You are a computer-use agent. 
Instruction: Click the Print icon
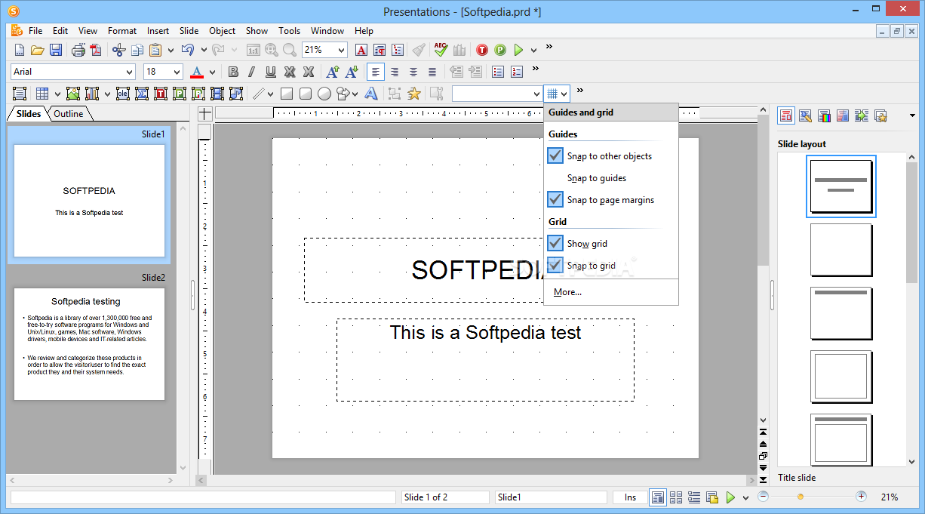tap(78, 50)
